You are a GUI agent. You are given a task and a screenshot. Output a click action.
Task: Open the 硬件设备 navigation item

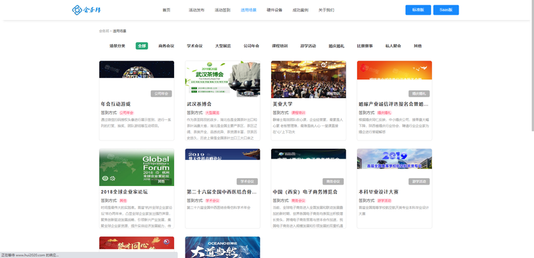pyautogui.click(x=274, y=10)
